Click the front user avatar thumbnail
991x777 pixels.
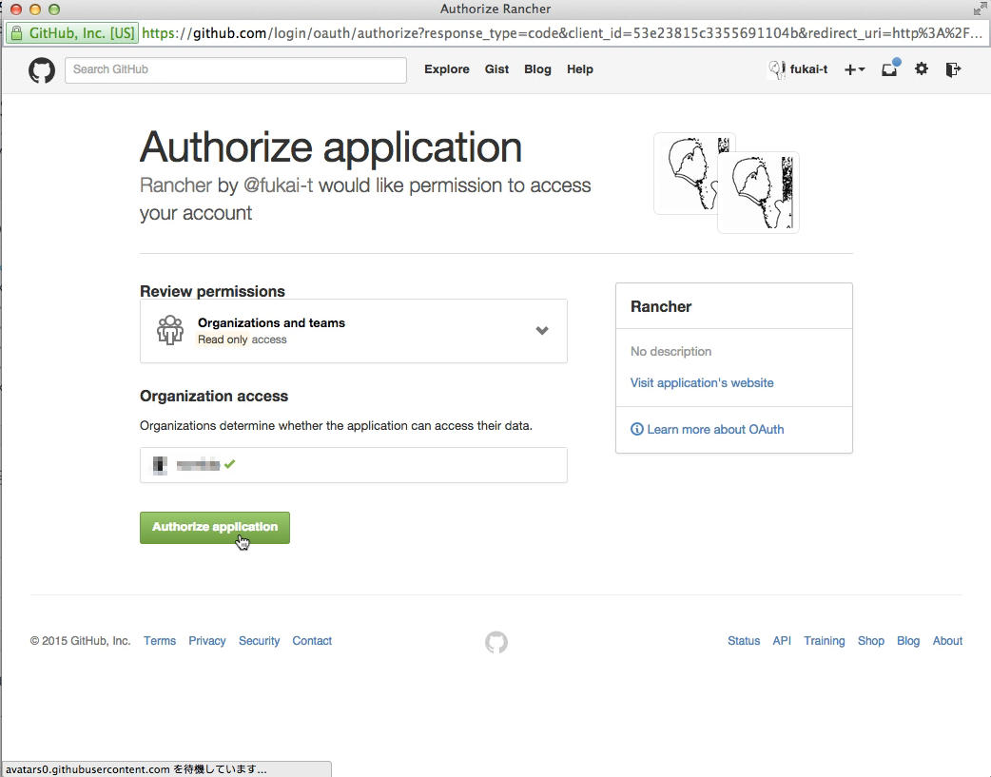coord(758,192)
